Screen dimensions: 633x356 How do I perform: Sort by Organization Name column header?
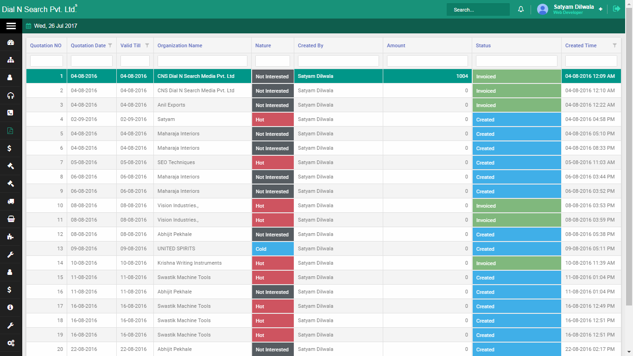click(x=180, y=45)
